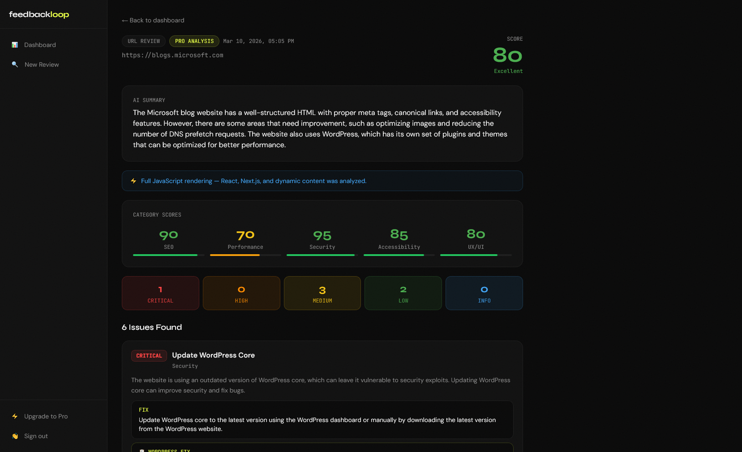
Task: Filter by the 1 CRITICAL card
Action: point(160,293)
